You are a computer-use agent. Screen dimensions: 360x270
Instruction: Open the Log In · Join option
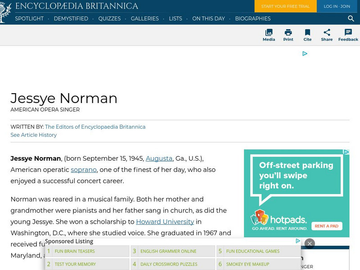point(337,7)
